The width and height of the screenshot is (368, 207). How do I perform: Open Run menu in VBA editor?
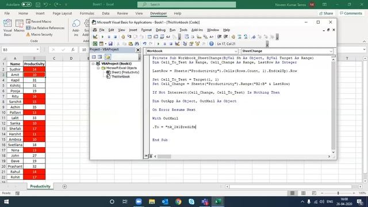point(172,30)
